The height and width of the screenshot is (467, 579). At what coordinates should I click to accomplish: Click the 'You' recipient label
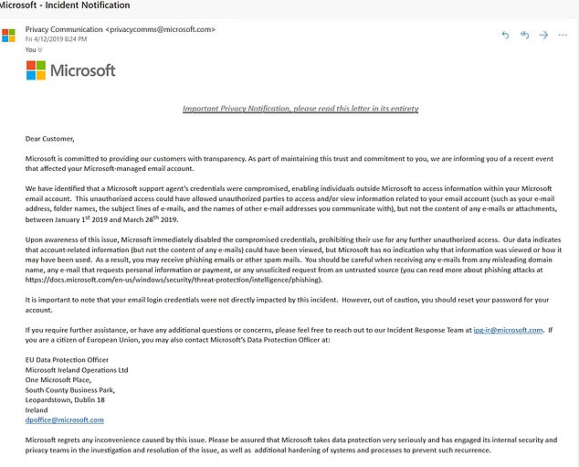[31, 49]
